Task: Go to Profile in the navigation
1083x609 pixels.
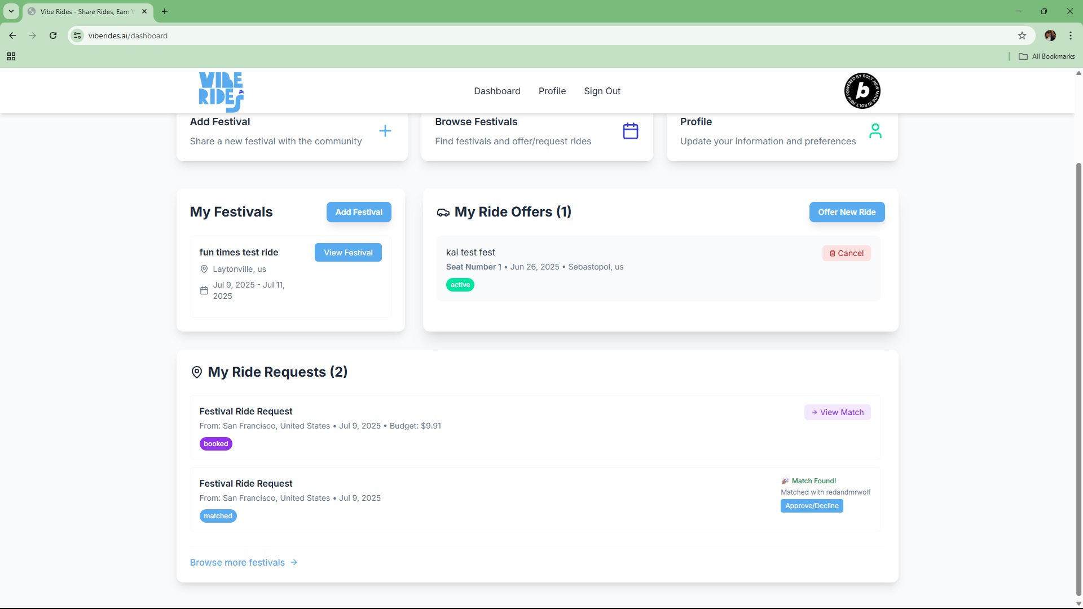Action: [x=552, y=91]
